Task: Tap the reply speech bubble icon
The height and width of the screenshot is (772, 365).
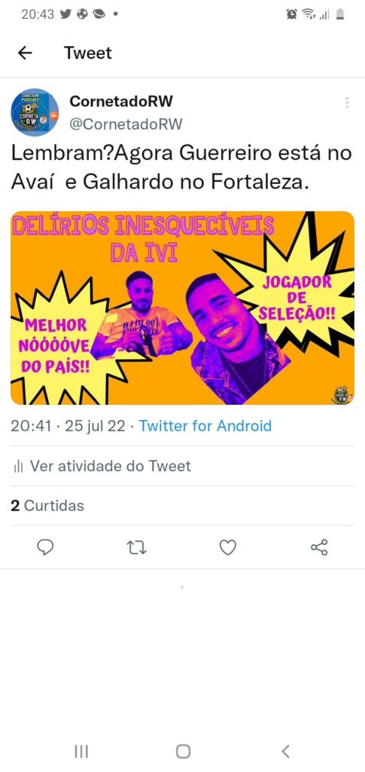Action: (x=46, y=547)
